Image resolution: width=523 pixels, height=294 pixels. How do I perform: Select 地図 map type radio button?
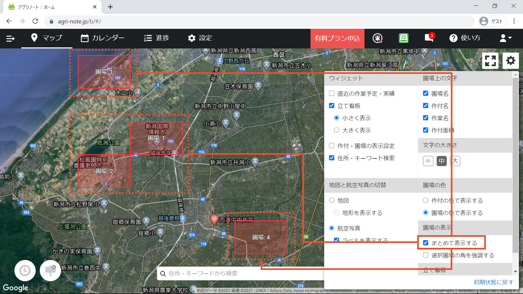332,200
